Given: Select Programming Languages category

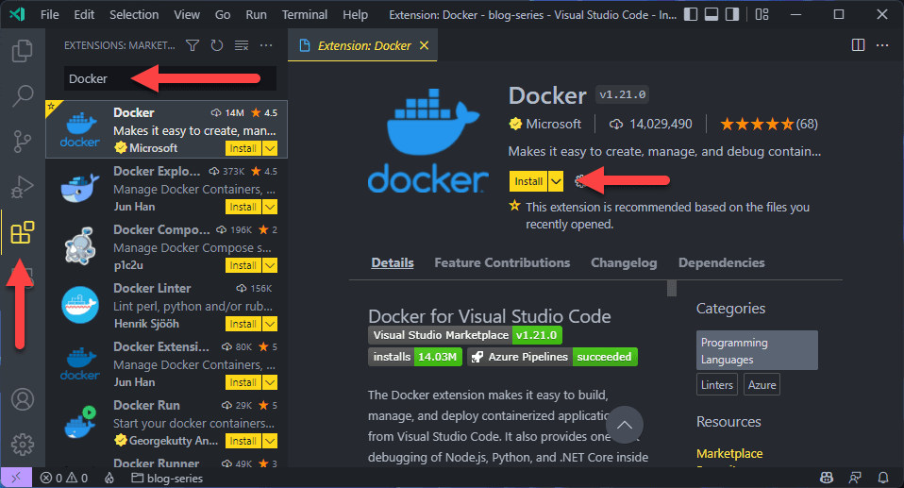Looking at the screenshot, I should pyautogui.click(x=757, y=351).
